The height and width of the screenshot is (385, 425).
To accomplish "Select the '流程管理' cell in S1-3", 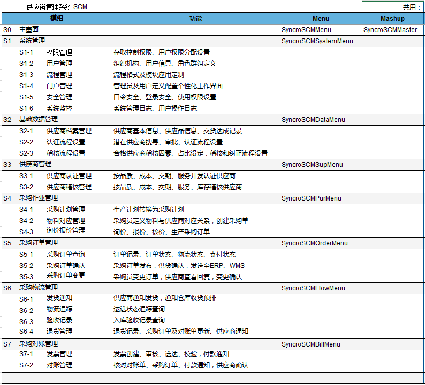I will [x=59, y=75].
